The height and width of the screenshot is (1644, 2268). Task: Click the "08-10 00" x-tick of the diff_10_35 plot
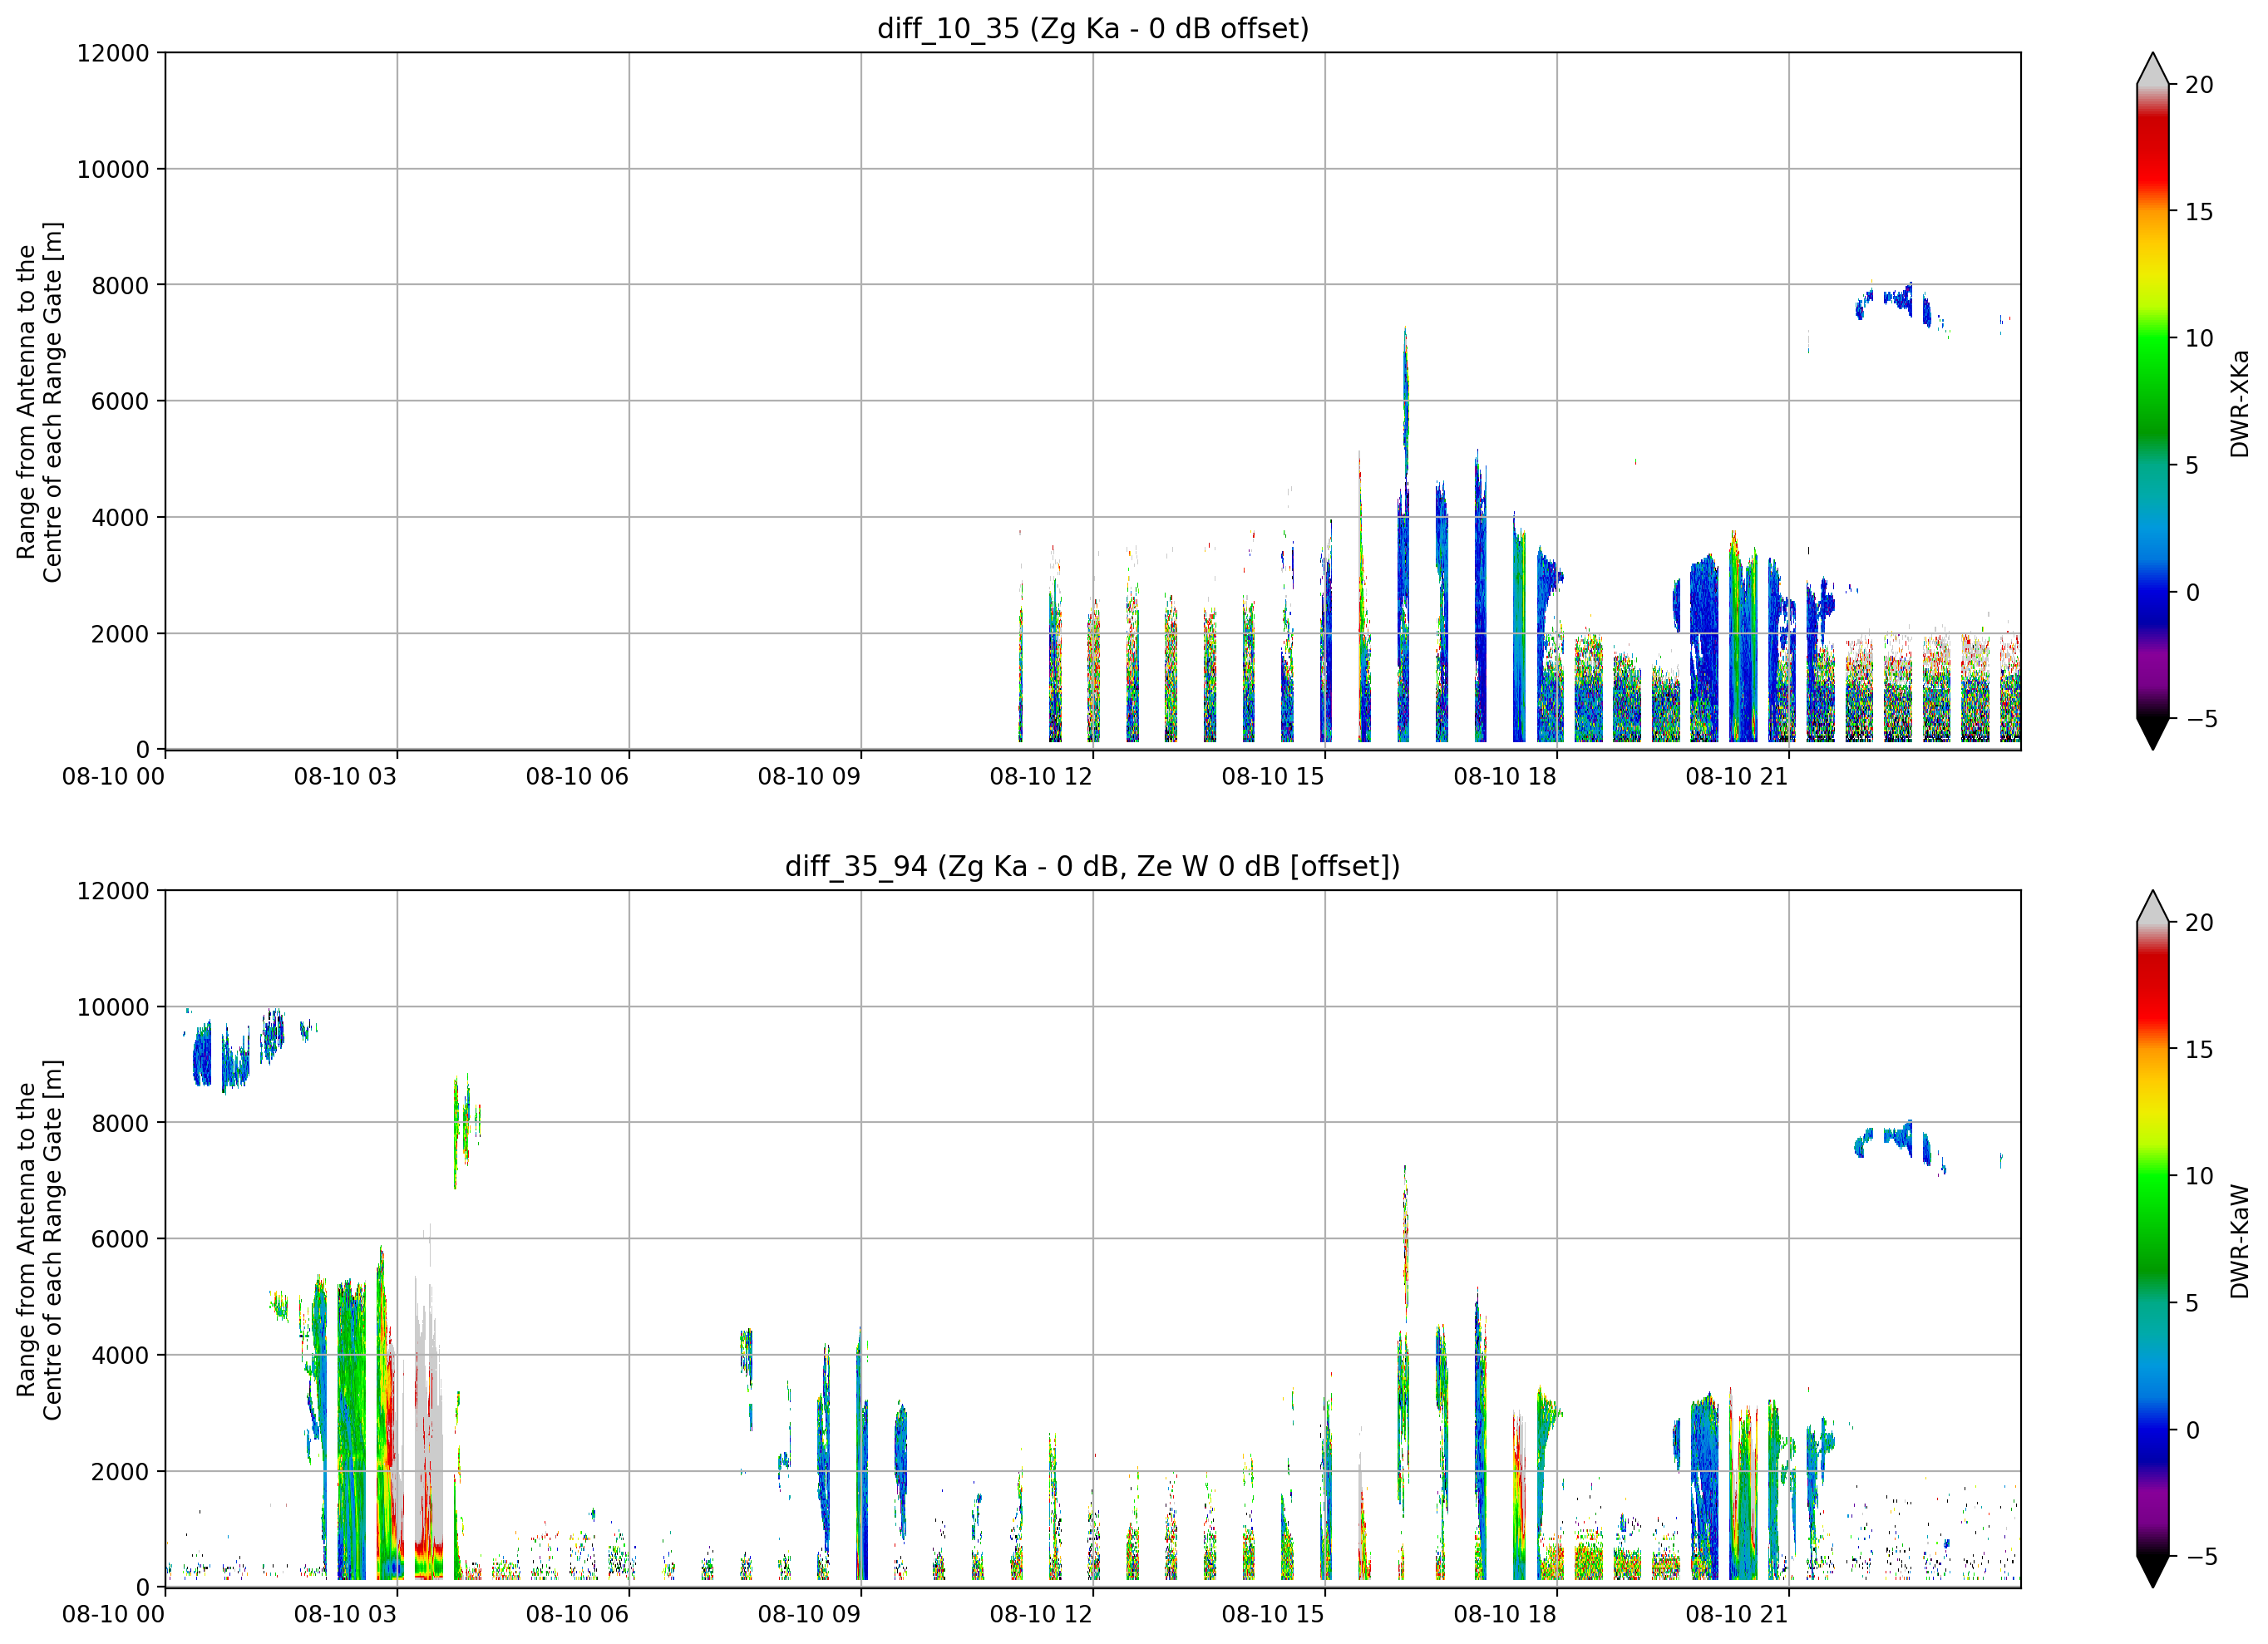coord(113,777)
